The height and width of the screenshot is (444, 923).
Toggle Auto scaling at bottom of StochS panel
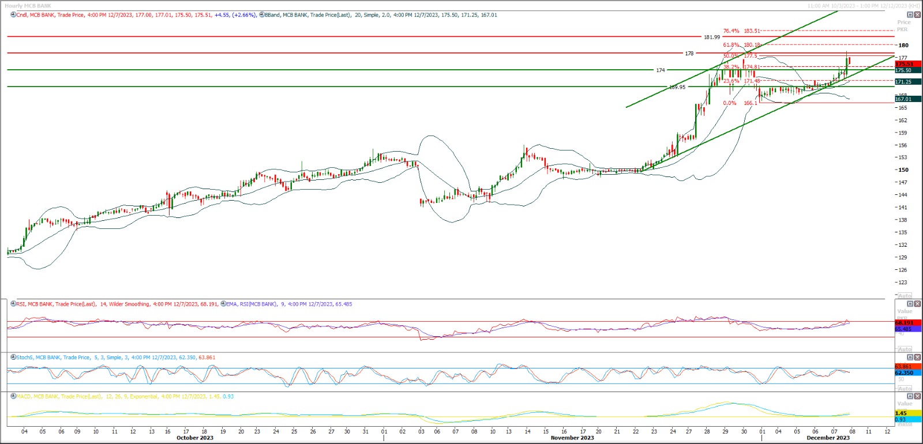click(905, 389)
